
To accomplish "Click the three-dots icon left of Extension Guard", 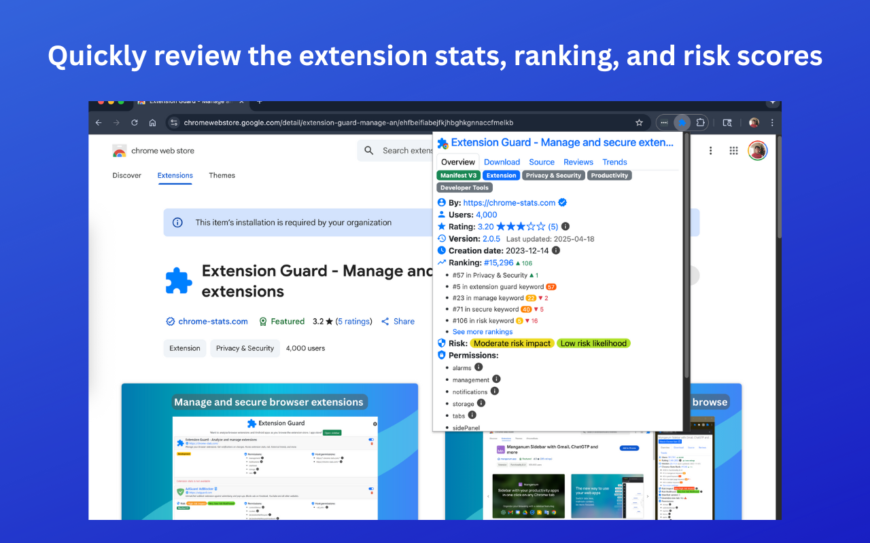I will click(664, 123).
